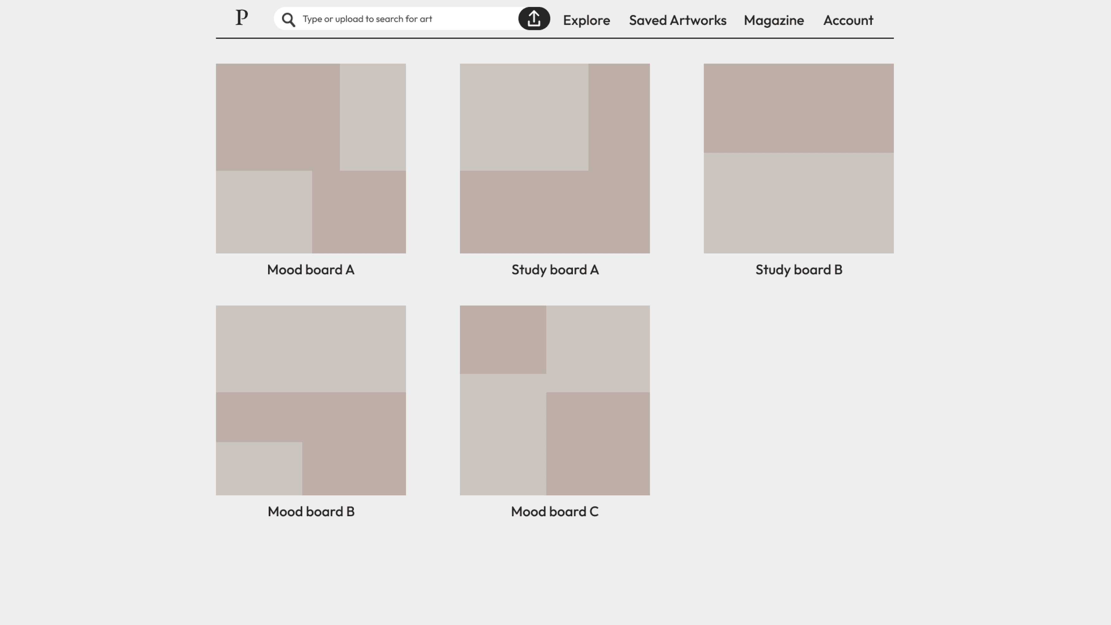Click the "Study board B" title link
This screenshot has height=625, width=1111.
[x=798, y=270]
